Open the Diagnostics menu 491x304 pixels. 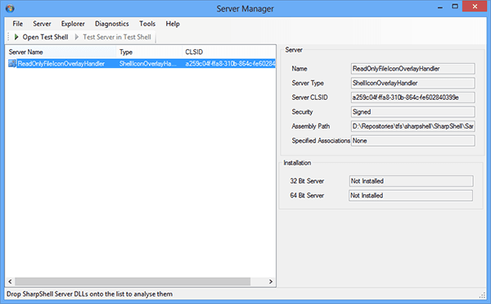coord(112,24)
